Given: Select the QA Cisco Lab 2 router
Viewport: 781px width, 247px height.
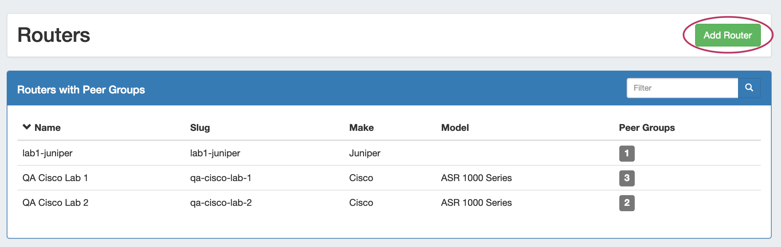Looking at the screenshot, I should point(55,202).
